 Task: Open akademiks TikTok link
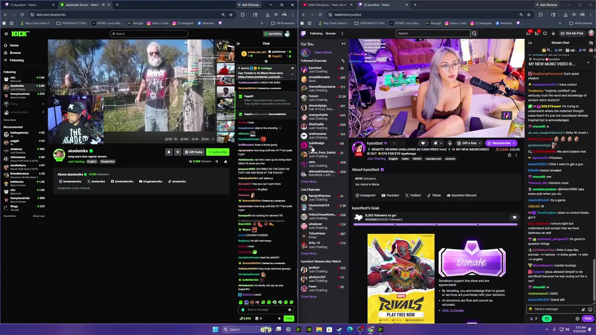point(177,181)
